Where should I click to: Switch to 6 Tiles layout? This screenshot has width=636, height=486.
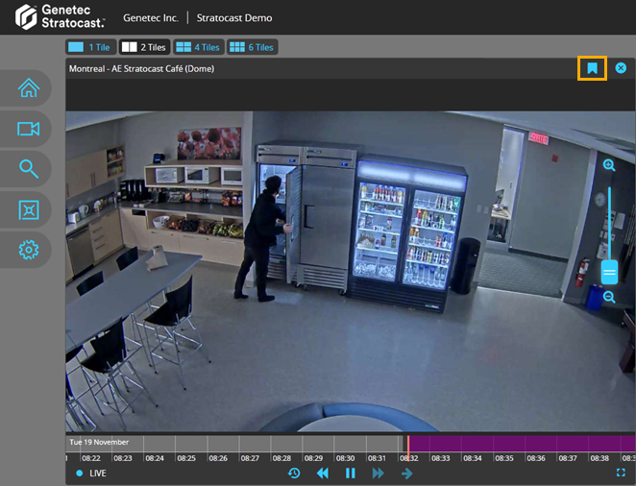253,47
